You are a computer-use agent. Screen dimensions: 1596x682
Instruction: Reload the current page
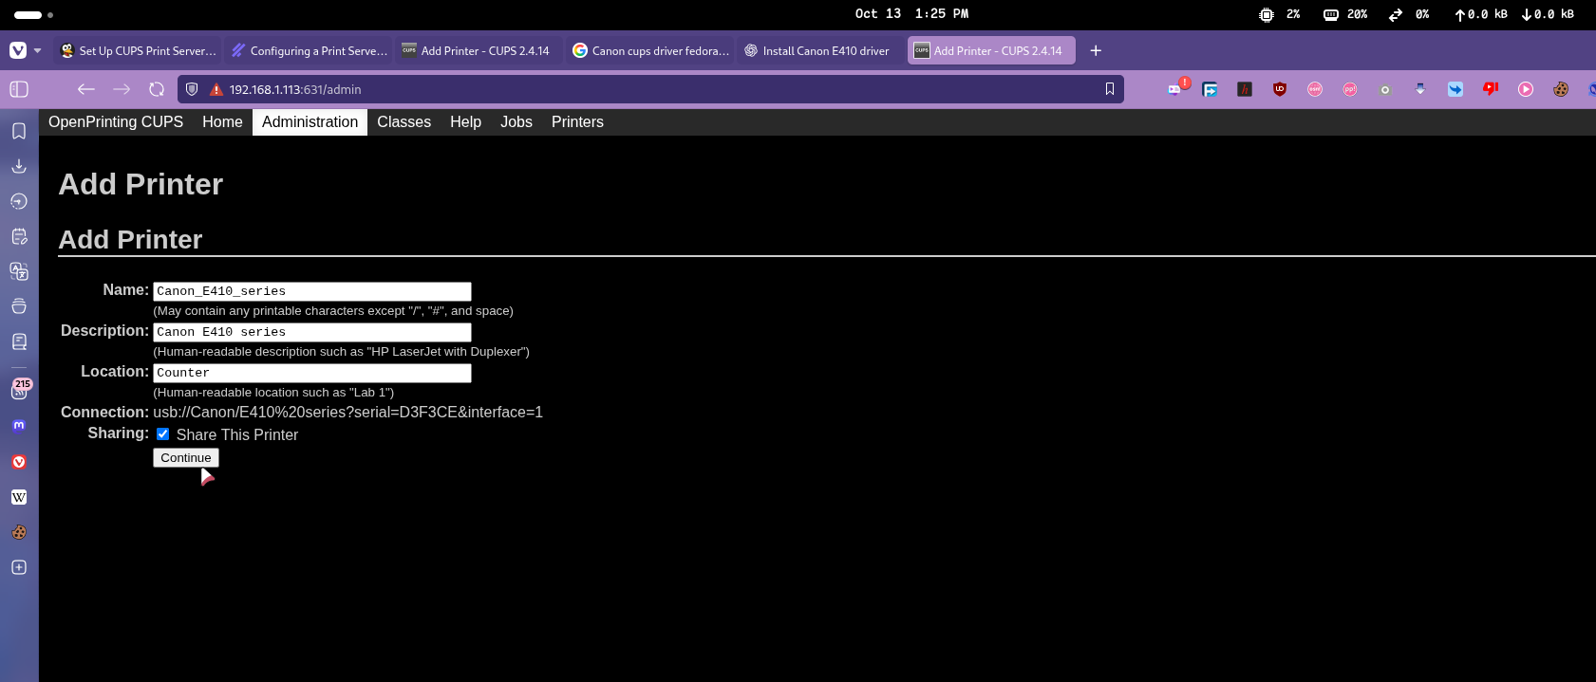pyautogui.click(x=157, y=89)
